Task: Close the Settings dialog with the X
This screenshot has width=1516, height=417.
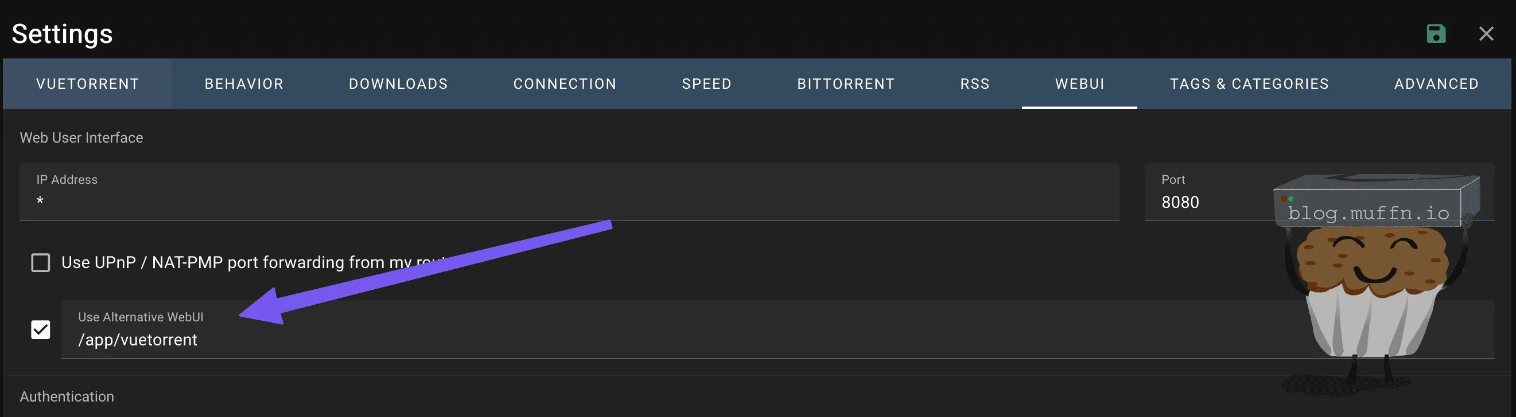Action: [1486, 34]
